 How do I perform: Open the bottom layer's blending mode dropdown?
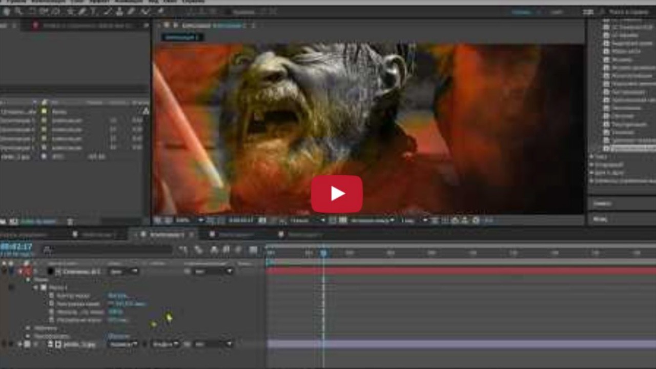(x=123, y=344)
